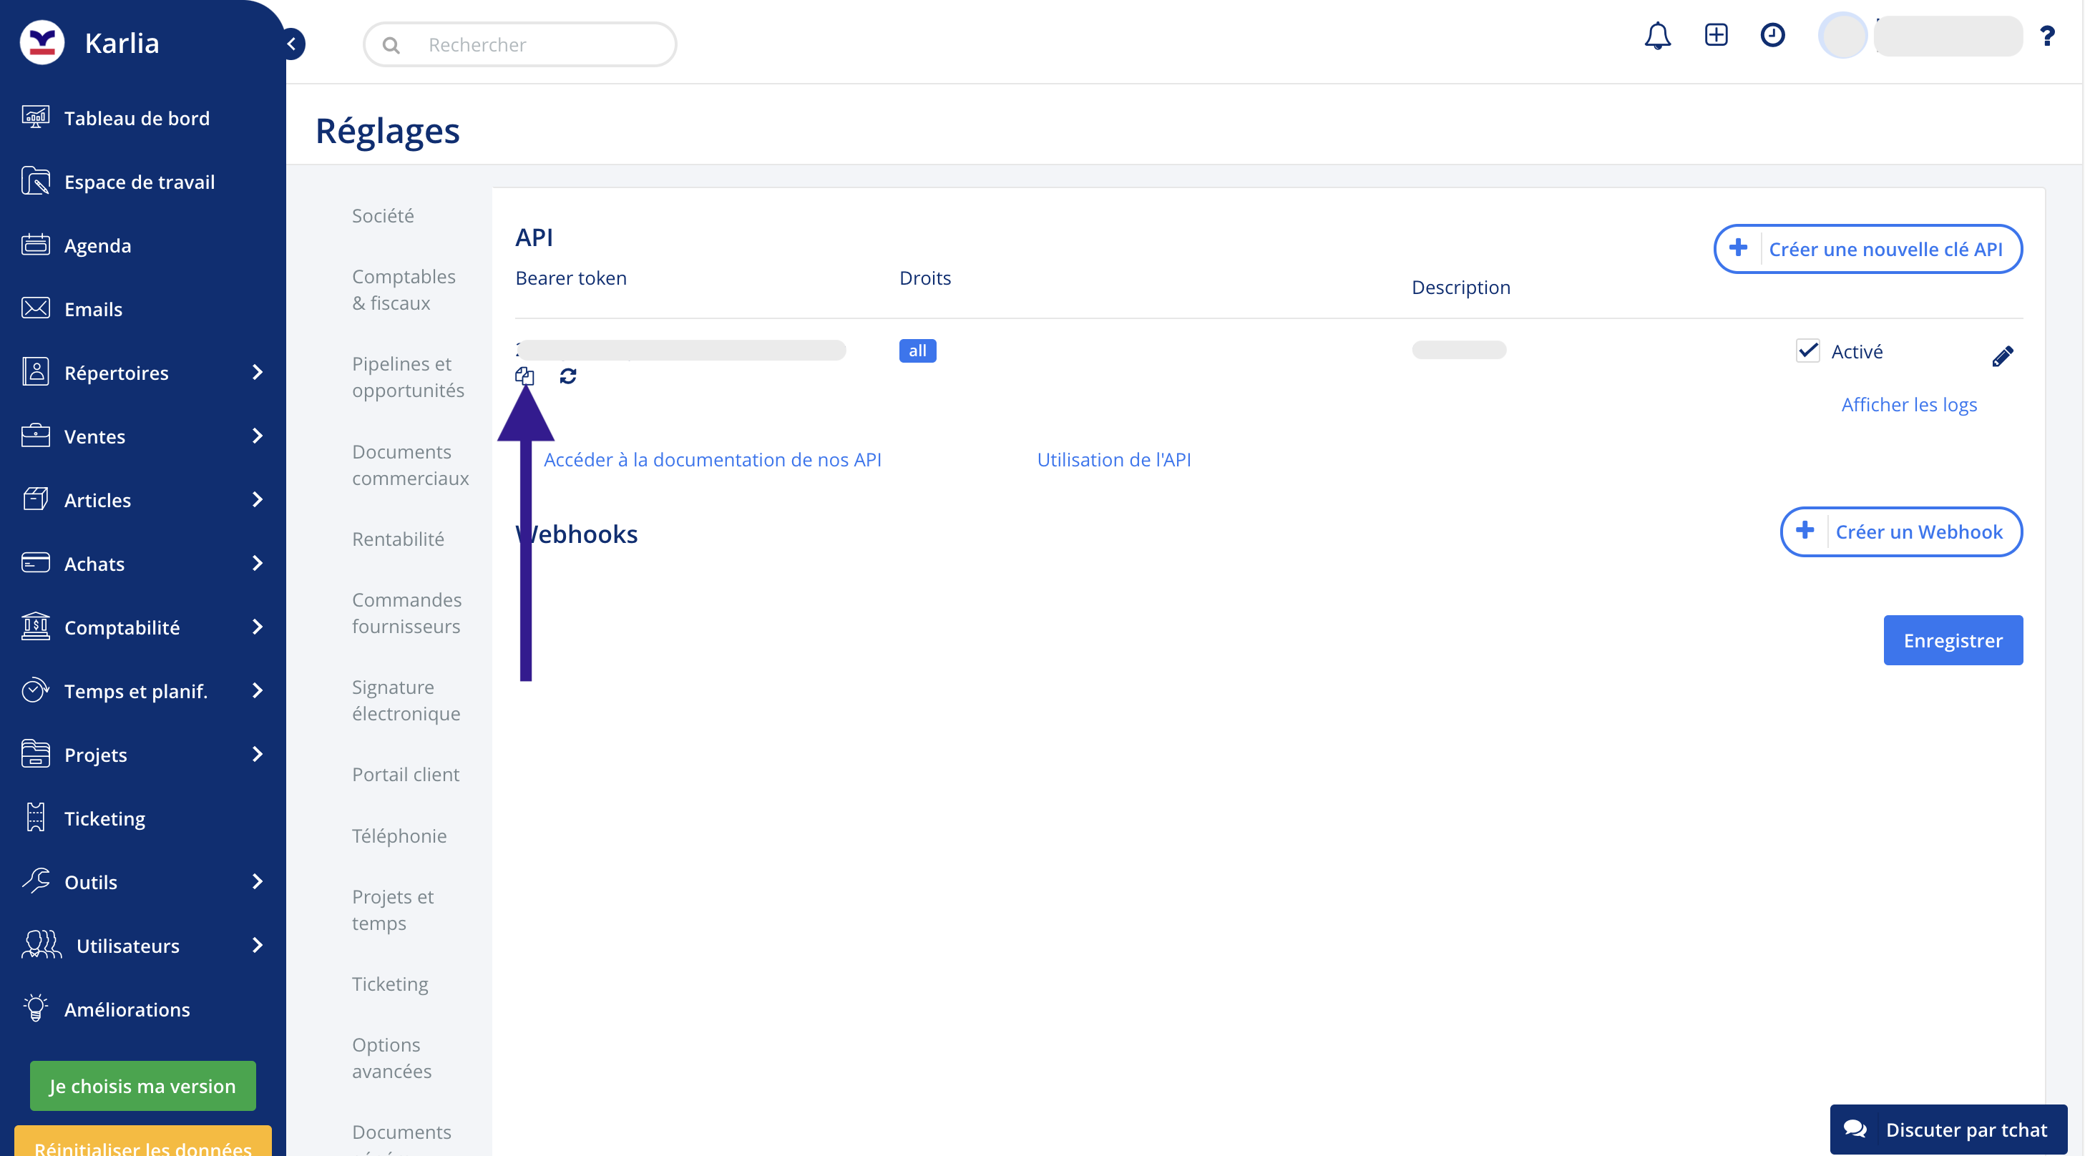The width and height of the screenshot is (2085, 1156).
Task: Edit the API key with pencil icon
Action: (x=2003, y=356)
